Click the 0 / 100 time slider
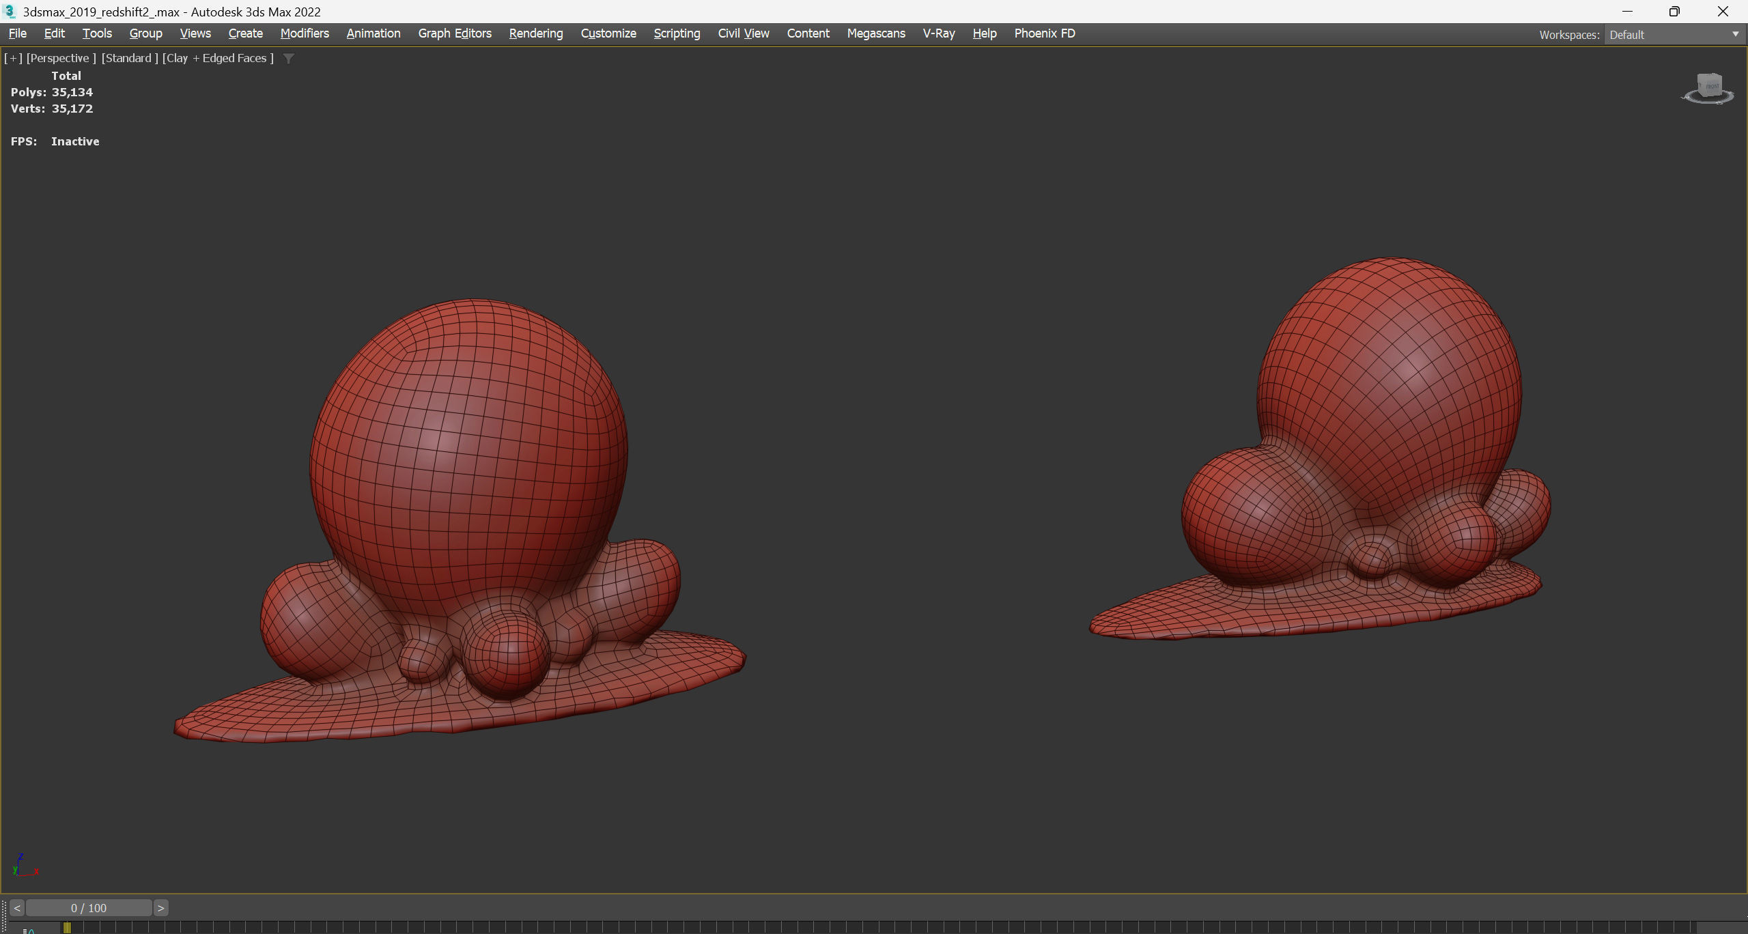This screenshot has width=1748, height=934. (89, 908)
